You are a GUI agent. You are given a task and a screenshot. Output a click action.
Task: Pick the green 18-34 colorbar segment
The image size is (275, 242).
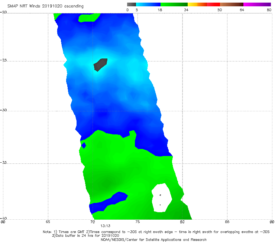[x=174, y=4]
